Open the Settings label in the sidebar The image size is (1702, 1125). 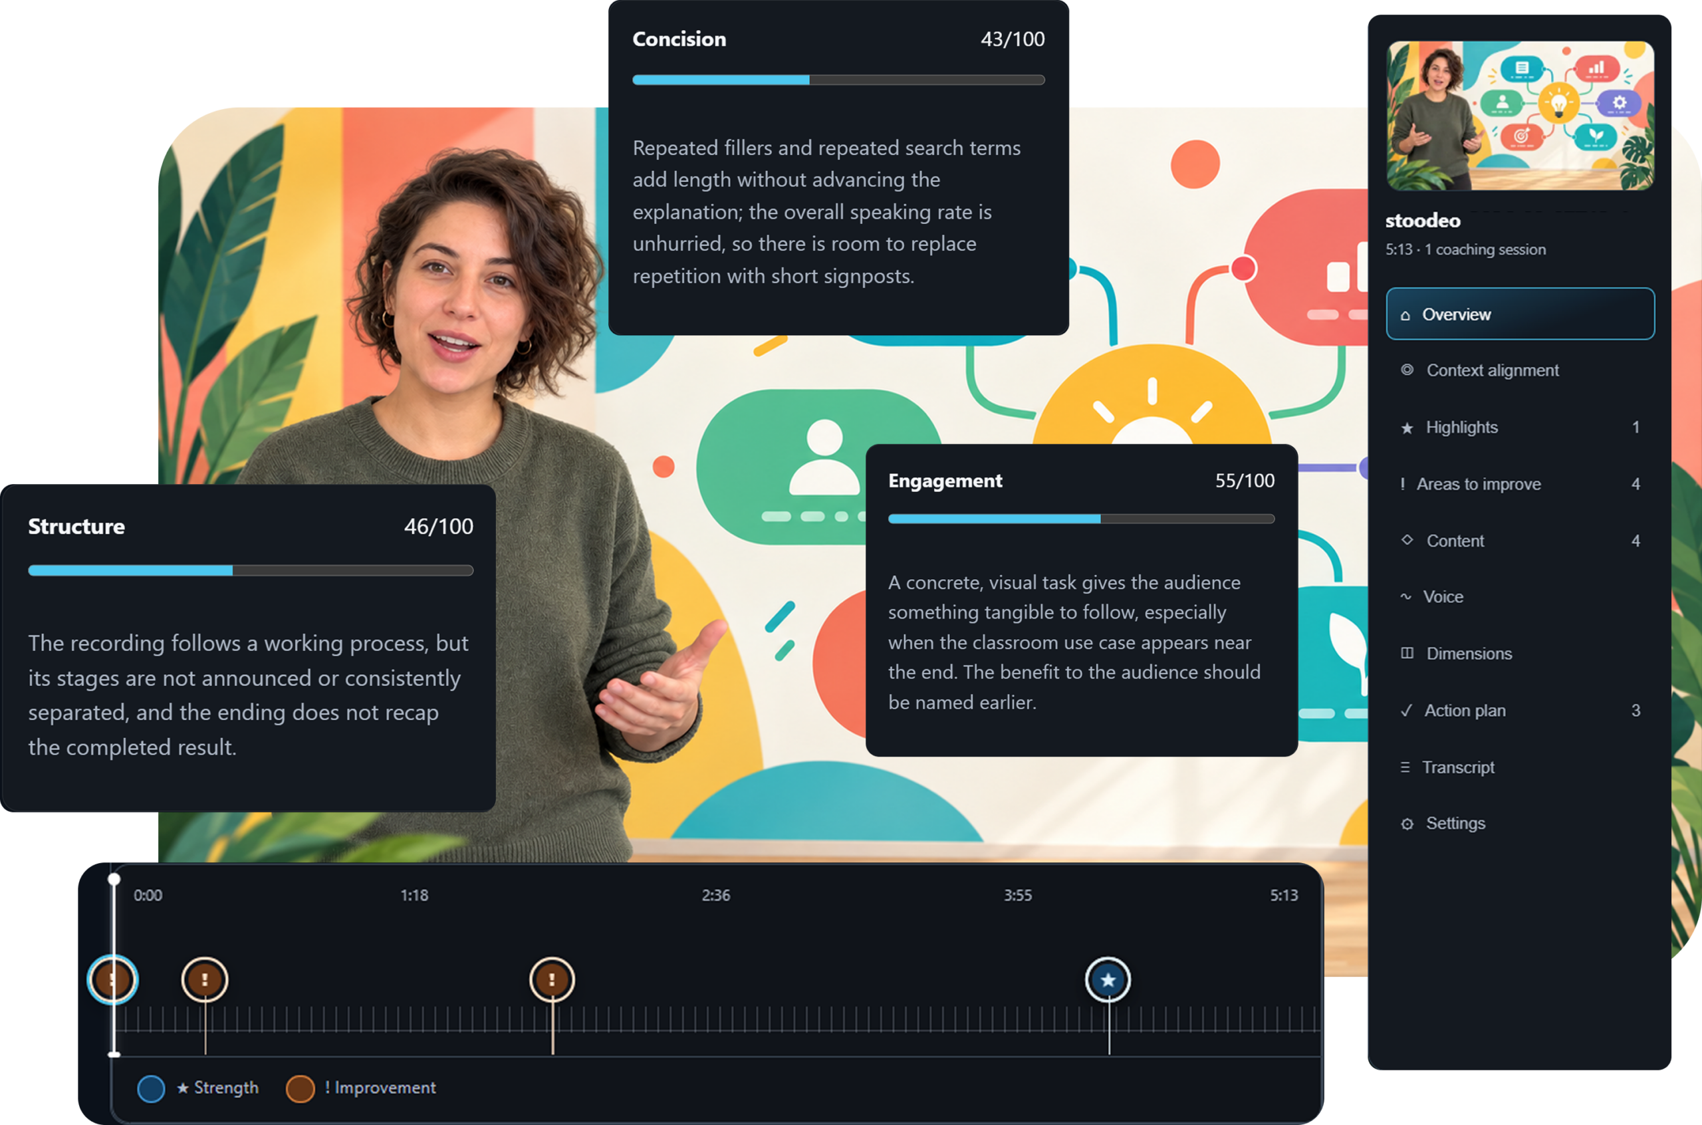1455,824
